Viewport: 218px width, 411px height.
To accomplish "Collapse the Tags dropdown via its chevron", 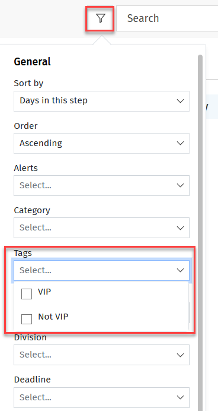I will coord(180,270).
